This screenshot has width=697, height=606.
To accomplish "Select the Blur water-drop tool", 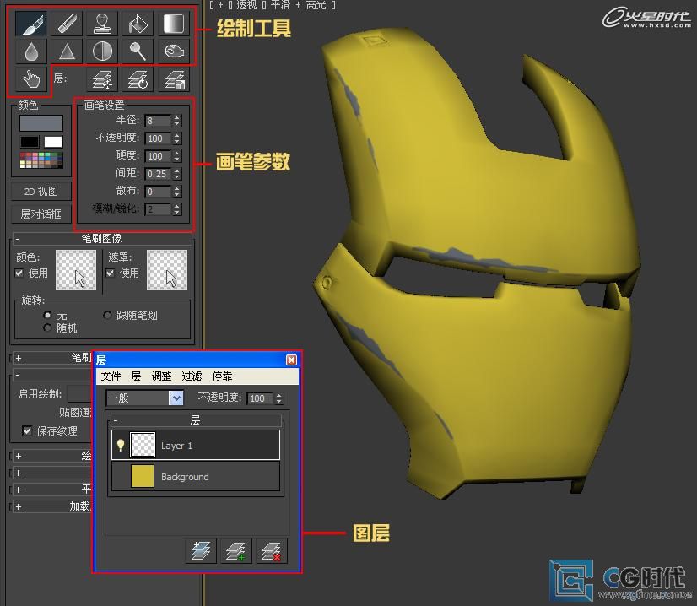I will point(31,51).
